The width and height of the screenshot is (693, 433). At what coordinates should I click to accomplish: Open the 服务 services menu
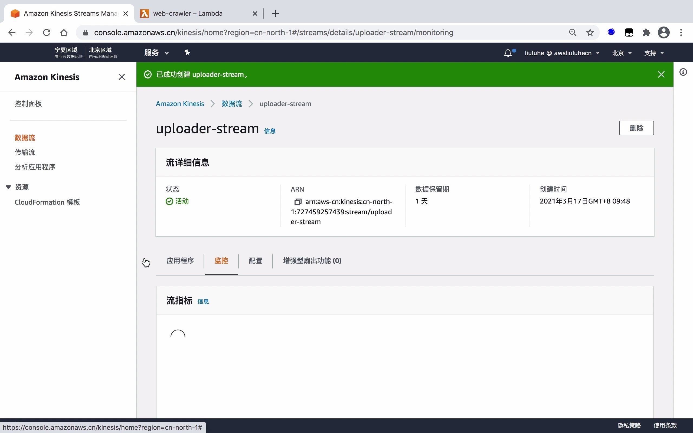(x=157, y=53)
